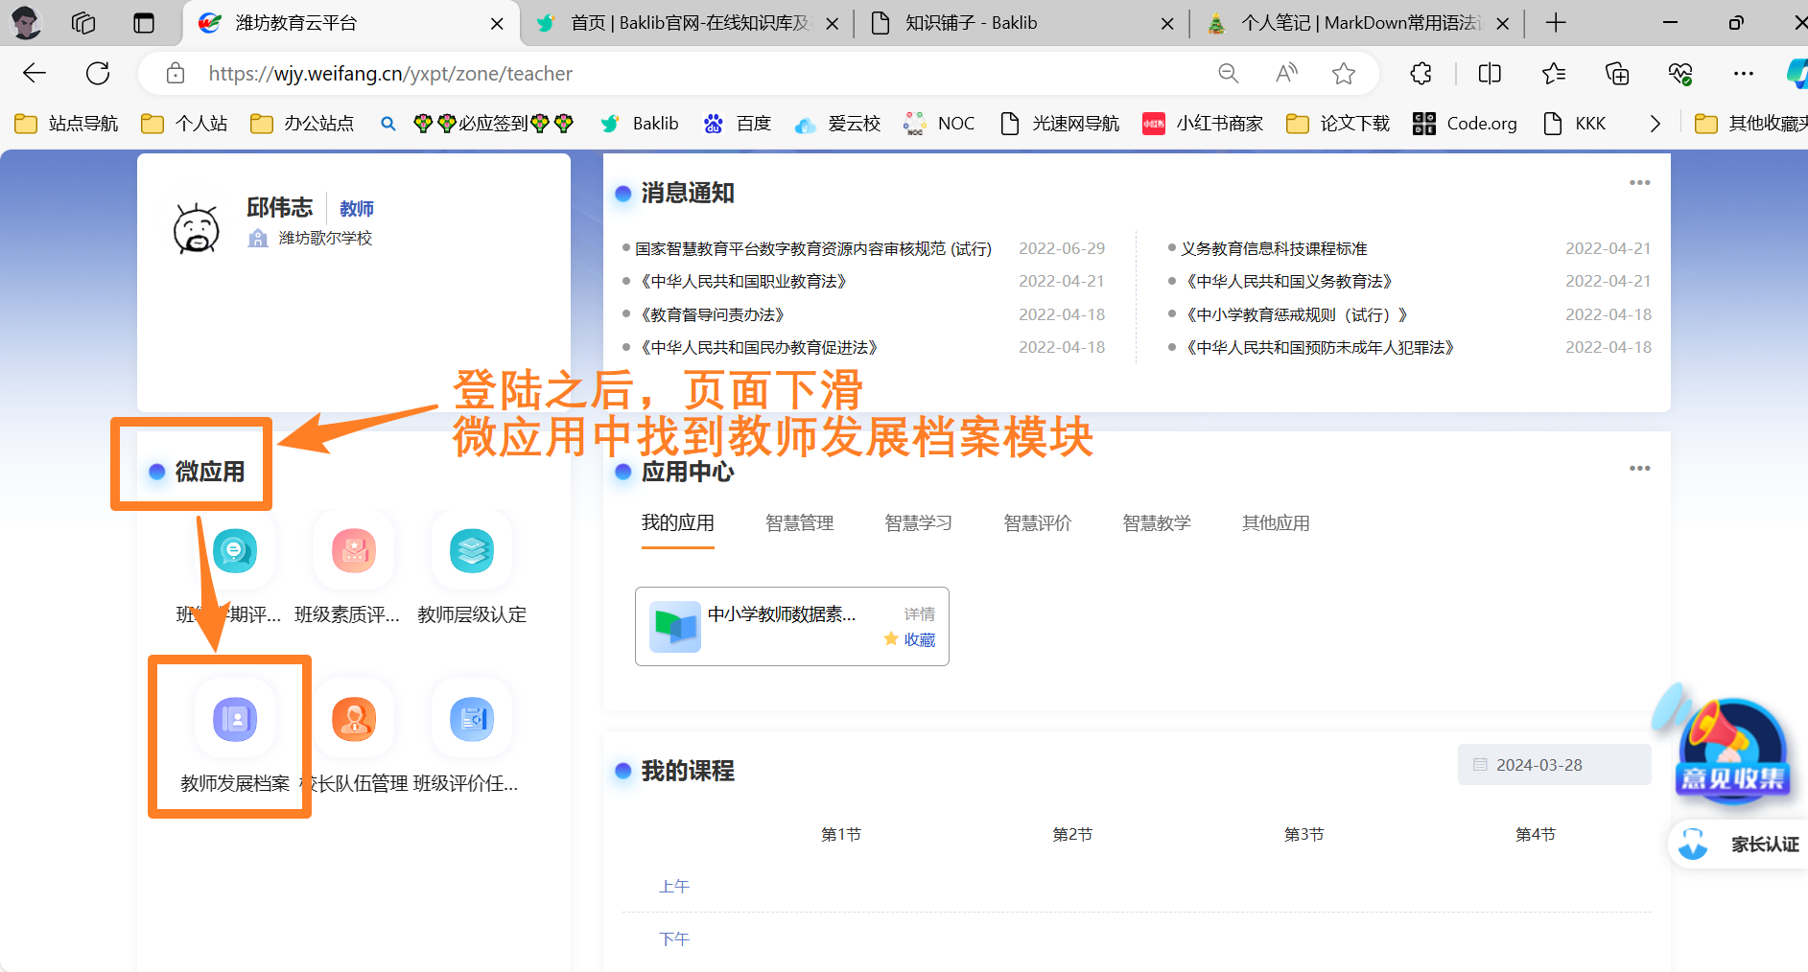Click the 校长队伍管理 orange icon
Screen dimensions: 1808x972
(x=354, y=720)
